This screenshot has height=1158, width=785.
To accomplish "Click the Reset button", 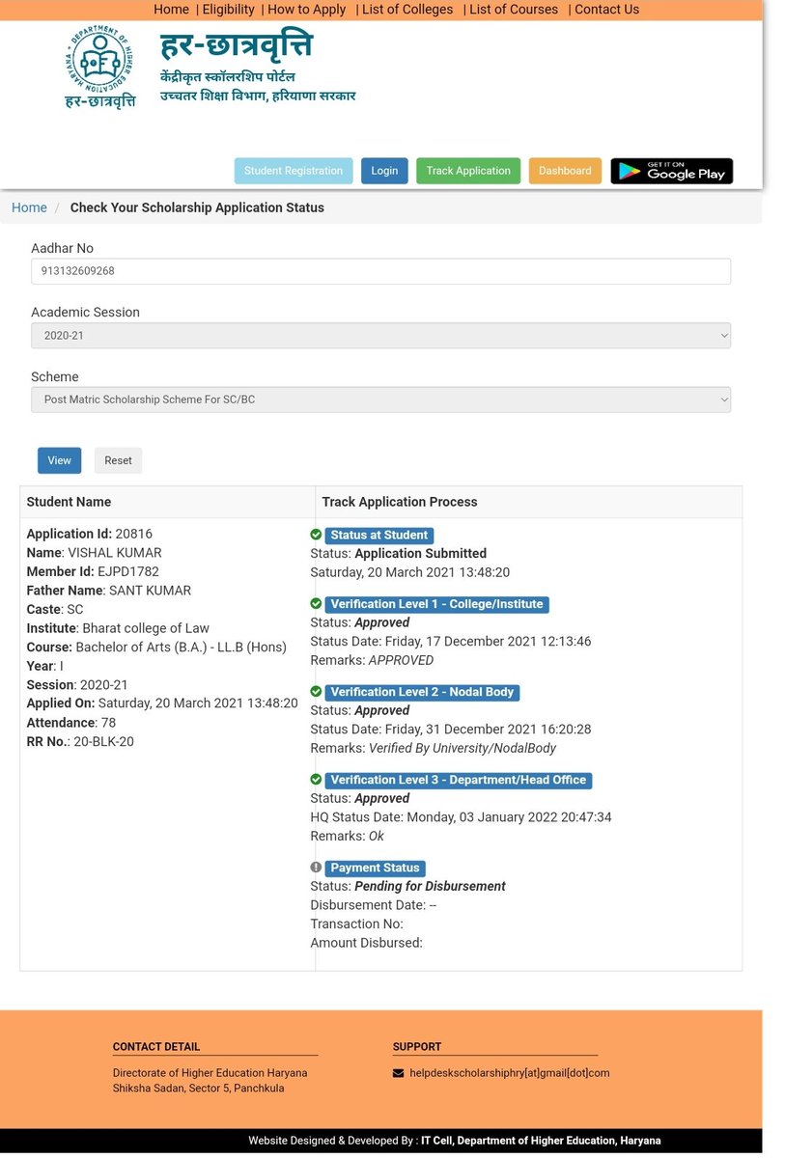I will pyautogui.click(x=118, y=460).
